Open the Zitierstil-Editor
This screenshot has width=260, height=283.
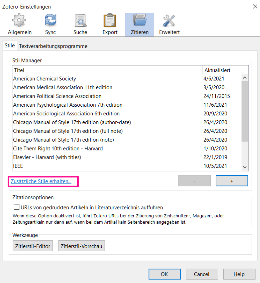pyautogui.click(x=33, y=246)
